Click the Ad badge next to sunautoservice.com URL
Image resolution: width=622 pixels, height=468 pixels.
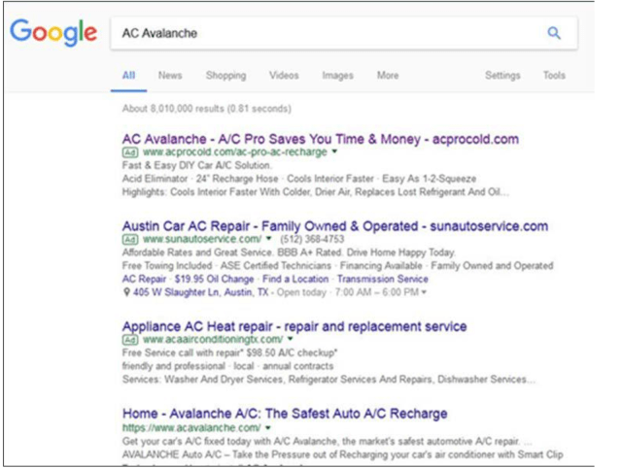point(129,240)
